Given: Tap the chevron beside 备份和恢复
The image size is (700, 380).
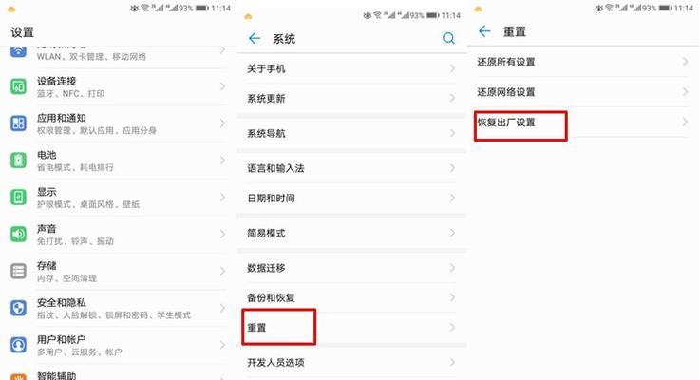Looking at the screenshot, I should tap(452, 297).
